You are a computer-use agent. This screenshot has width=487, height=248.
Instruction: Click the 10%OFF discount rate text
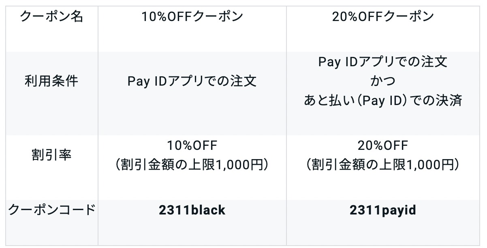[192, 145]
